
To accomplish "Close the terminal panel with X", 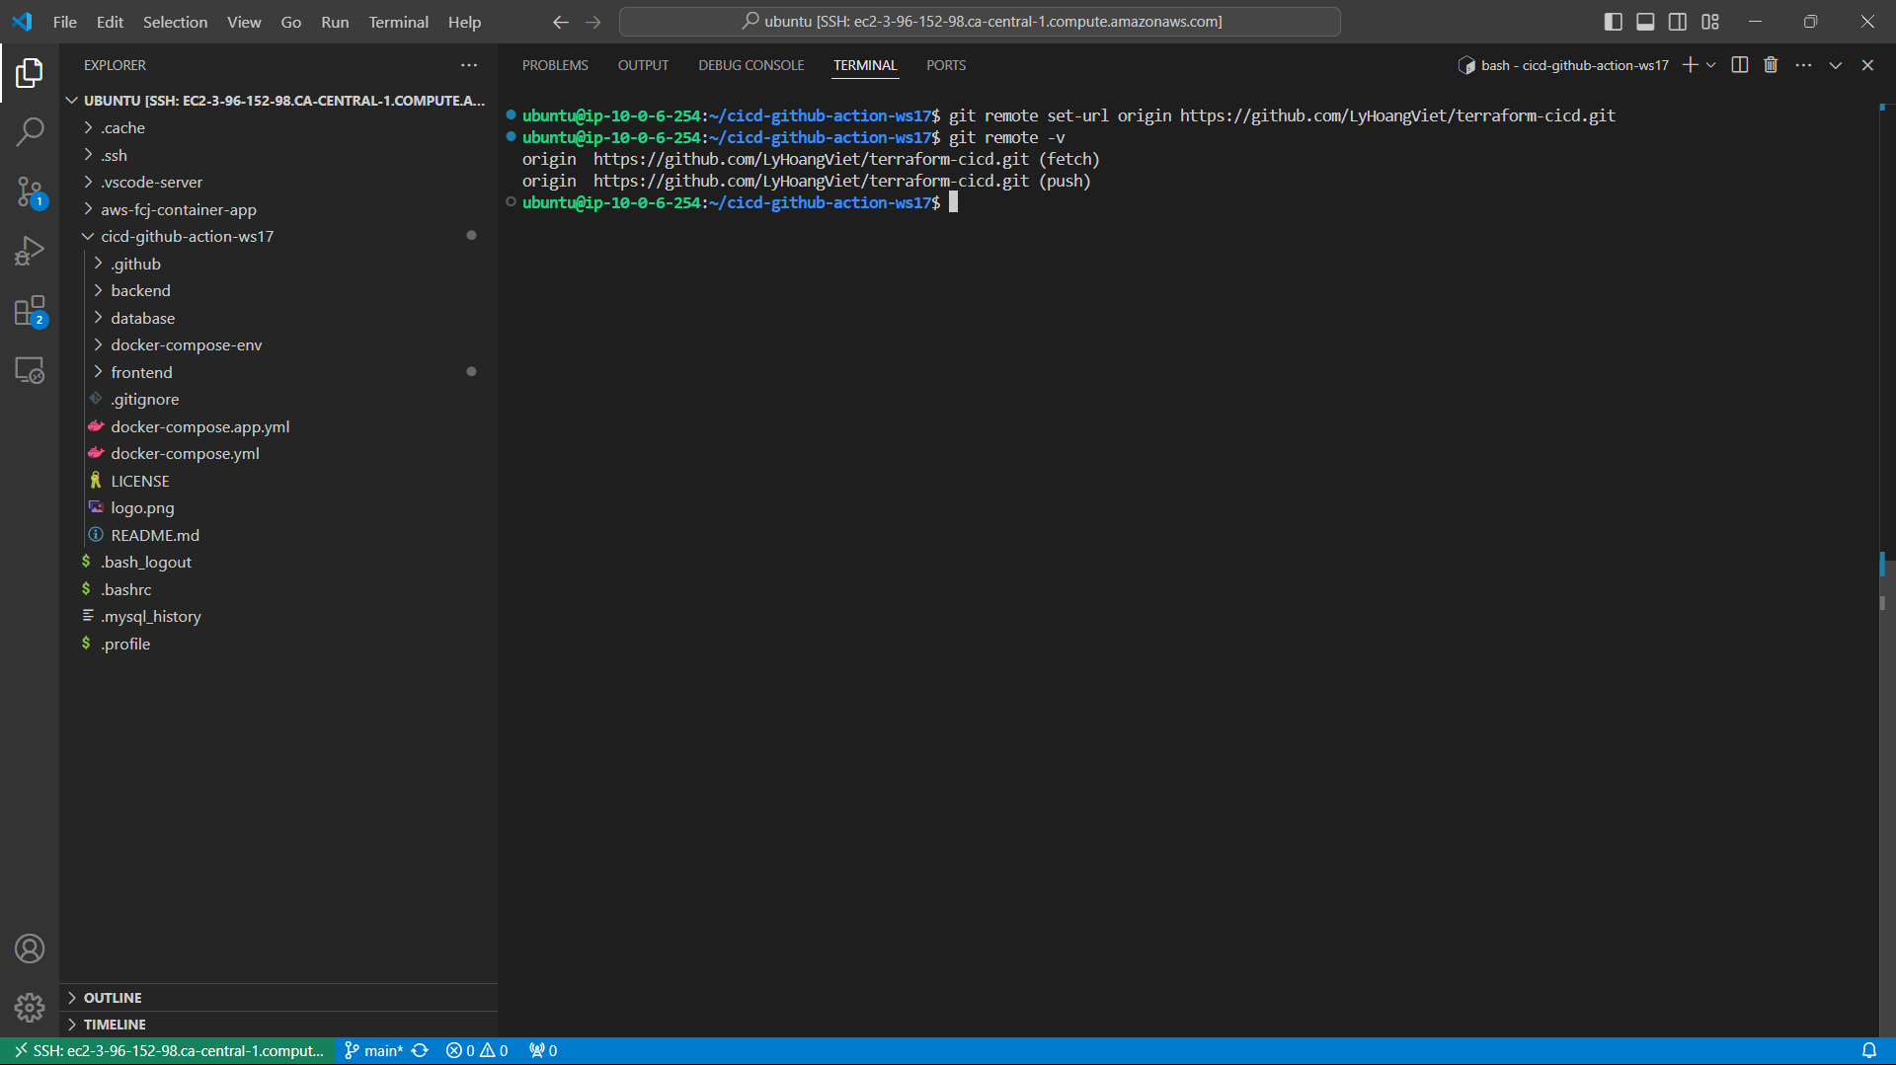I will [x=1867, y=65].
